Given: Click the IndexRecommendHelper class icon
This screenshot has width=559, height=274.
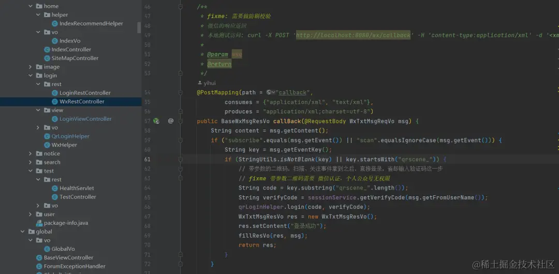Looking at the screenshot, I should [54, 23].
